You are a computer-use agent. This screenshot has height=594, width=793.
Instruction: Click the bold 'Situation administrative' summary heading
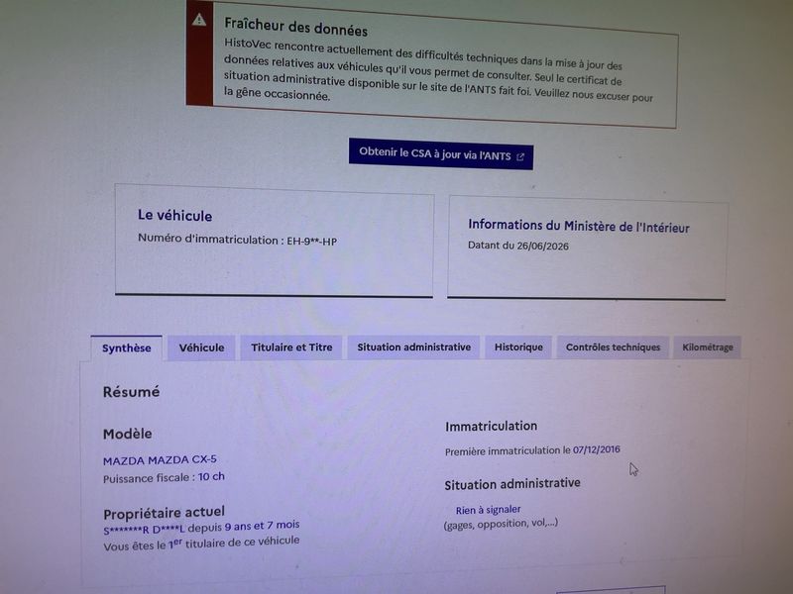(512, 484)
